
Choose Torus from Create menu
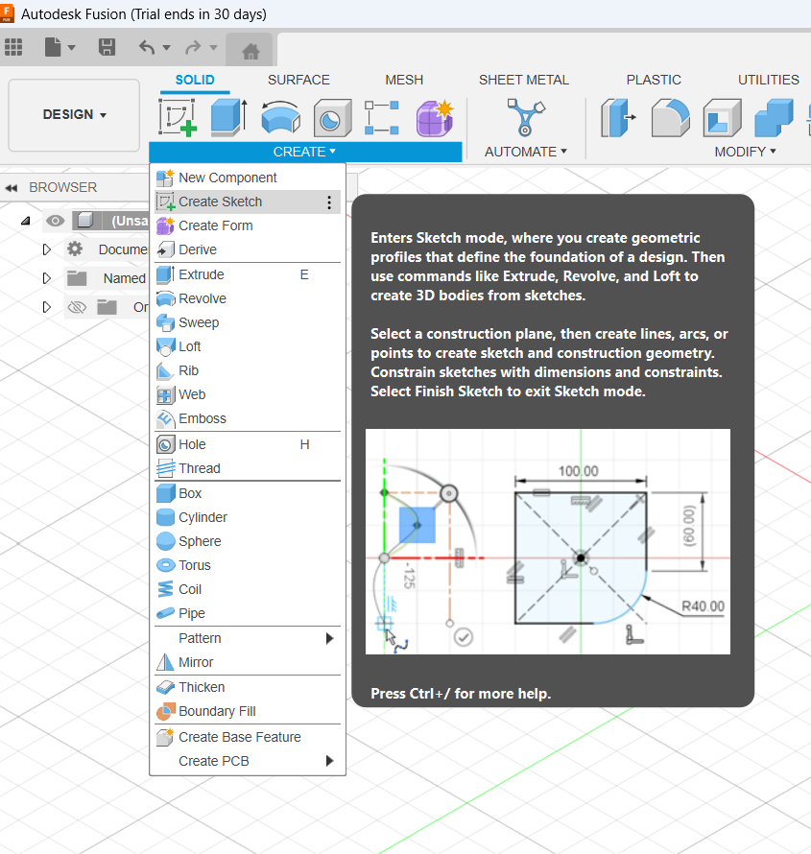[248, 565]
